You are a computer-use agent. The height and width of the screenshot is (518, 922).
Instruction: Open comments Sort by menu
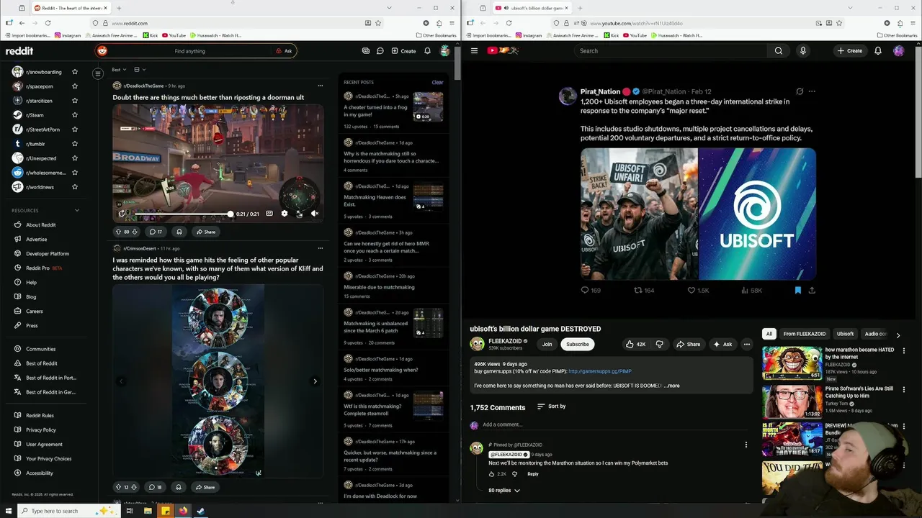(x=551, y=406)
